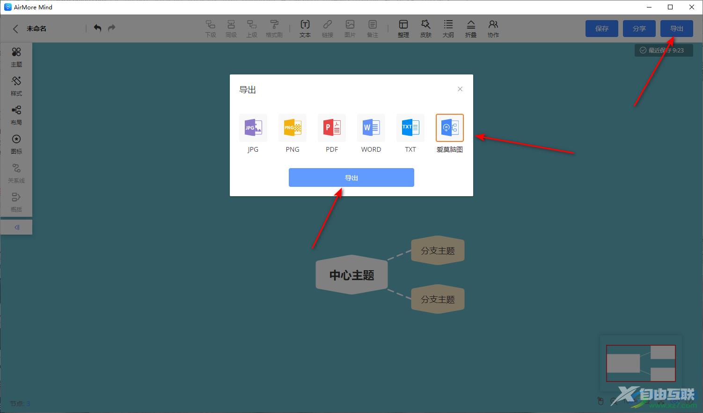
Task: Collapse the left sidebar panel
Action: [16, 227]
